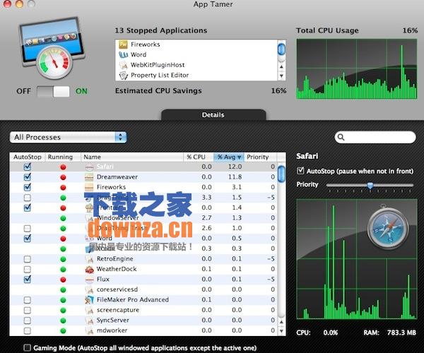Select the Dreamweaver process row name
Viewport: 424px width, 353px height.
[x=117, y=177]
